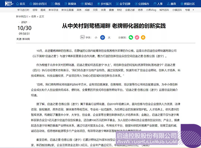Share article via green WeChat icon

point(131,37)
